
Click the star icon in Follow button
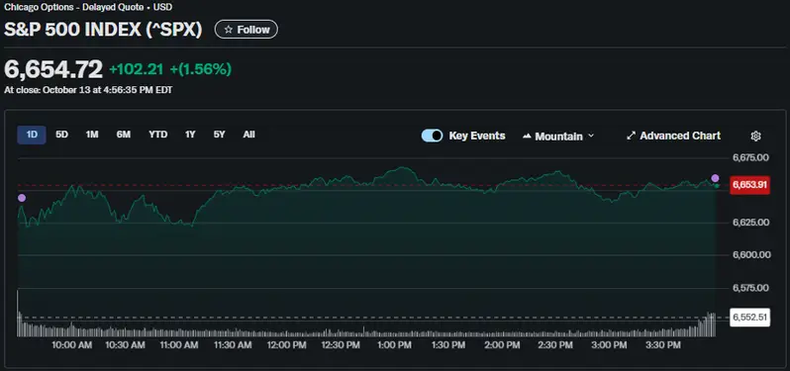click(229, 30)
